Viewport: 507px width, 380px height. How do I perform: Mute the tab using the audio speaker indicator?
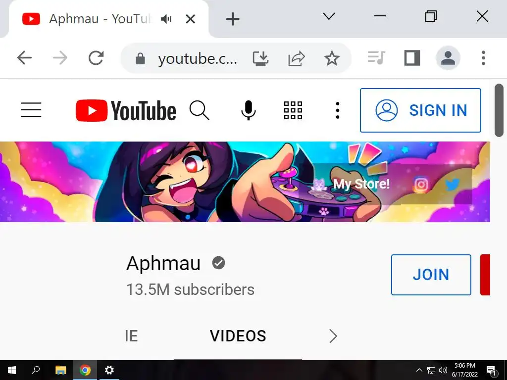click(166, 19)
